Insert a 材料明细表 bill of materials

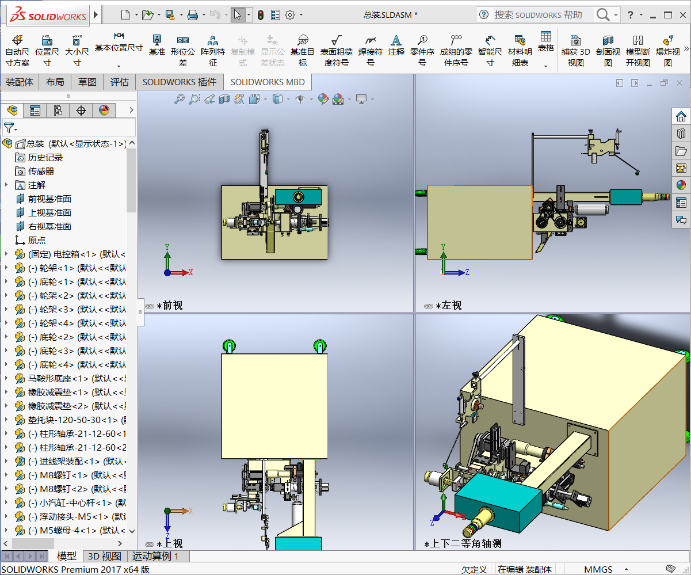pos(520,49)
